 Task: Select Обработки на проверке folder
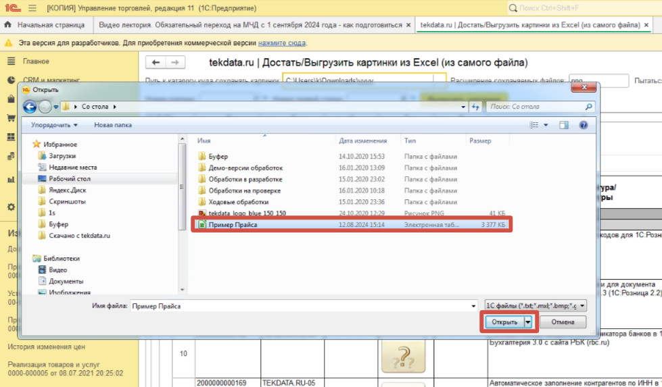pos(245,190)
